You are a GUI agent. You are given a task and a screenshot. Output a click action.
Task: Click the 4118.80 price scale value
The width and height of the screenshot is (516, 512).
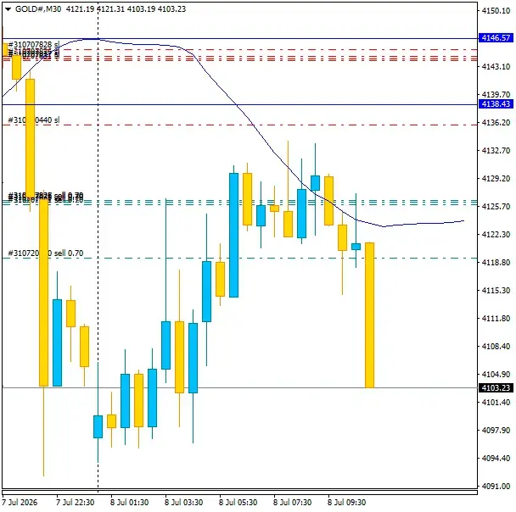[496, 263]
